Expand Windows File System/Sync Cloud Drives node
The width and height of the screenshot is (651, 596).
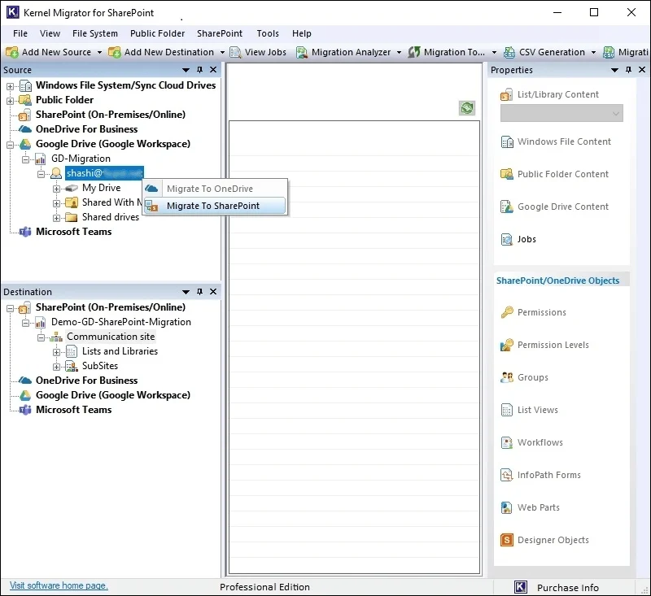[10, 86]
